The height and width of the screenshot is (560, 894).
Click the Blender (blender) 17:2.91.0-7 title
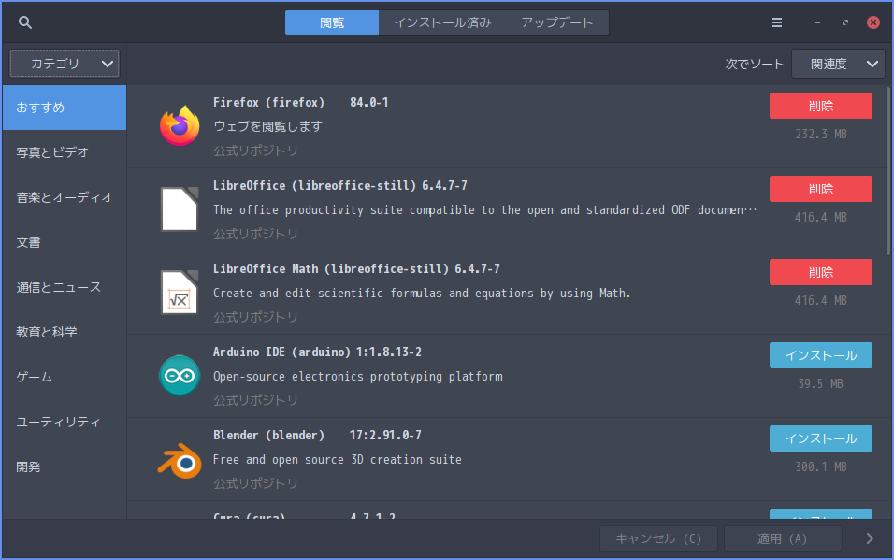317,435
